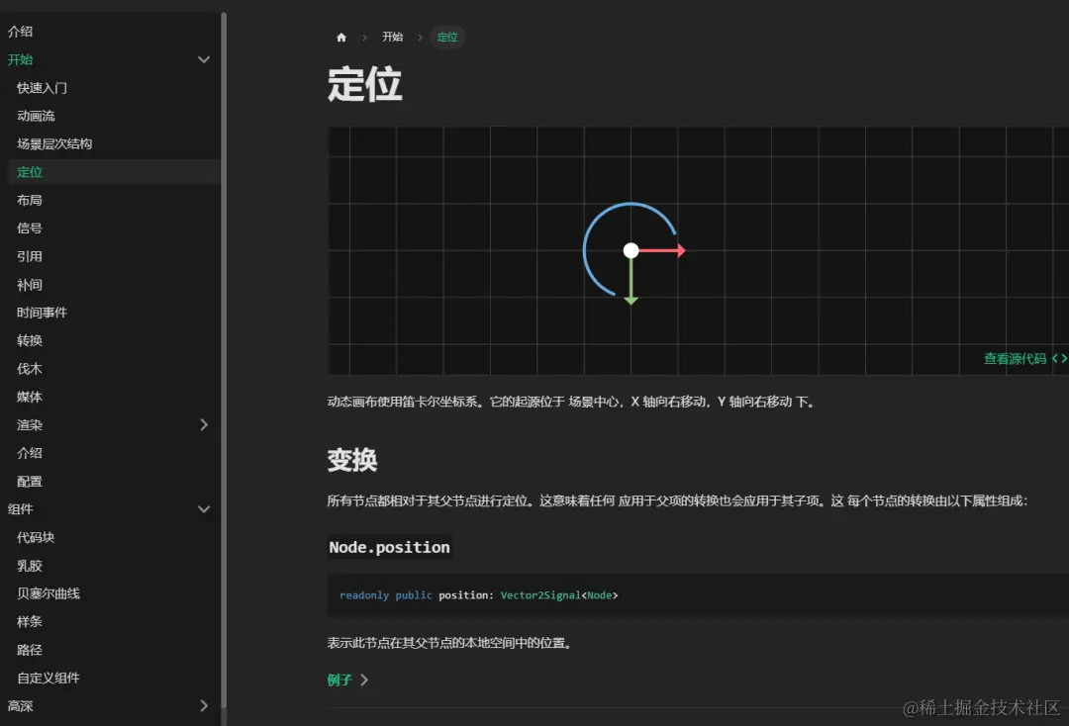This screenshot has width=1069, height=726.
Task: Open the 贝塞尔曲线 page
Action: point(48,592)
